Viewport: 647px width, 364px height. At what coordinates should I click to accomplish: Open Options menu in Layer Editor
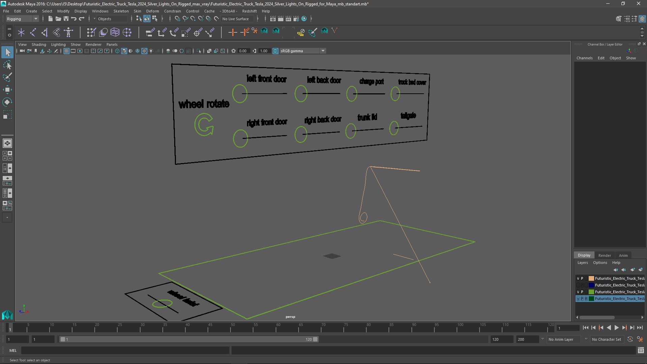[x=600, y=263]
